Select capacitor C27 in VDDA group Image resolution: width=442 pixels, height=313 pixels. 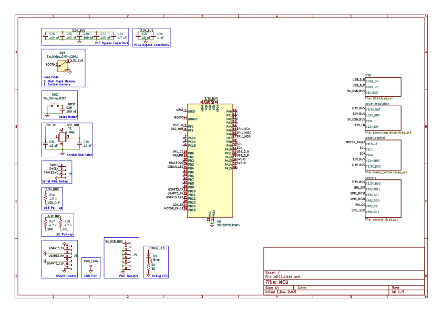tap(138, 36)
